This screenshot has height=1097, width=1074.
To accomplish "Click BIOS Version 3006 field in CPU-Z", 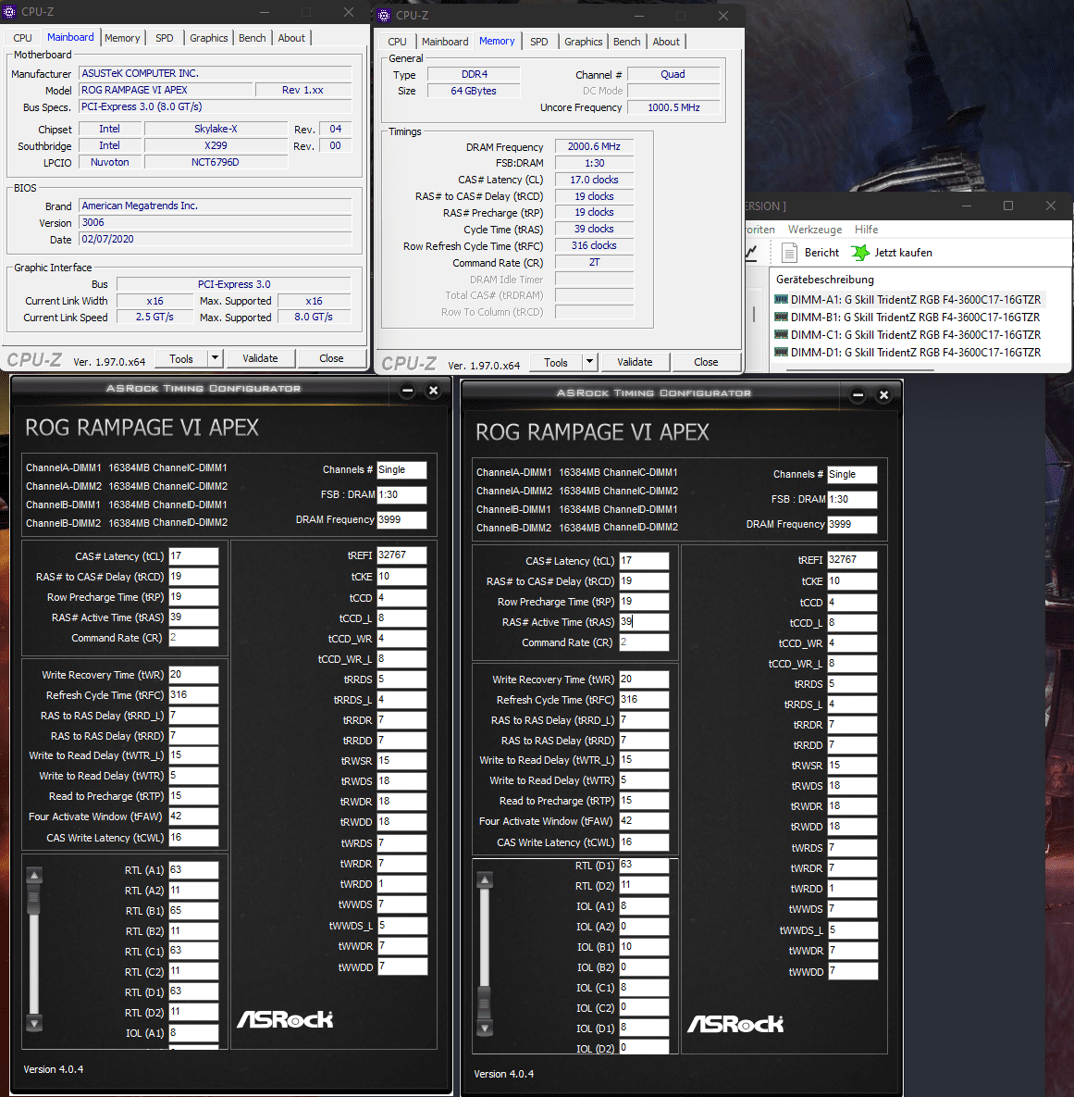I will 216,222.
